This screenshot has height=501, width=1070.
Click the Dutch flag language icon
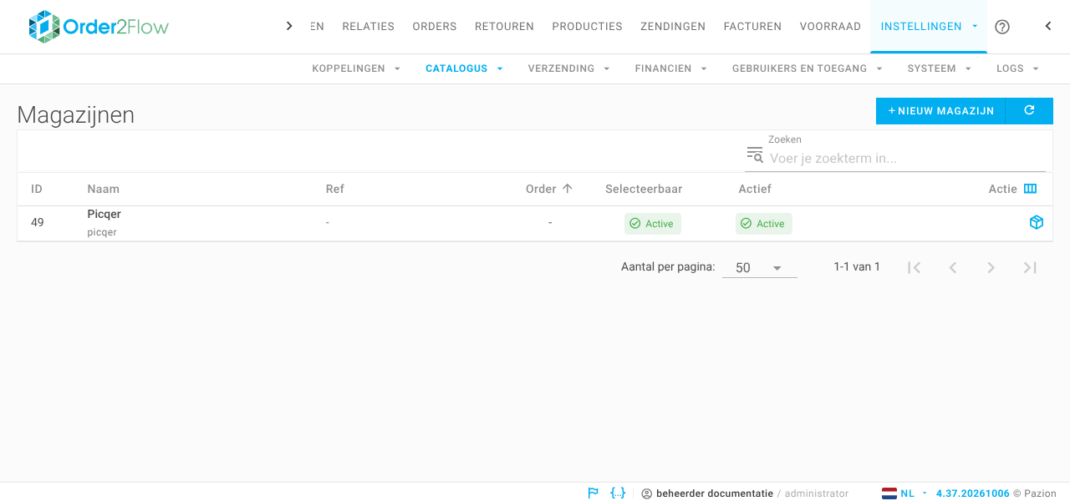[889, 493]
